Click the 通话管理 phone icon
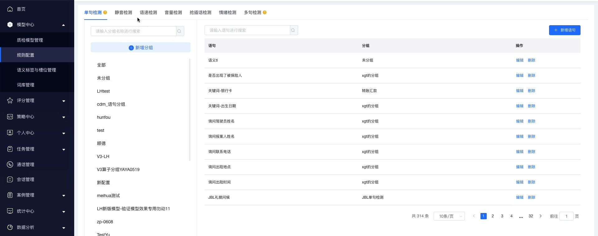The height and width of the screenshot is (236, 598). [x=10, y=164]
